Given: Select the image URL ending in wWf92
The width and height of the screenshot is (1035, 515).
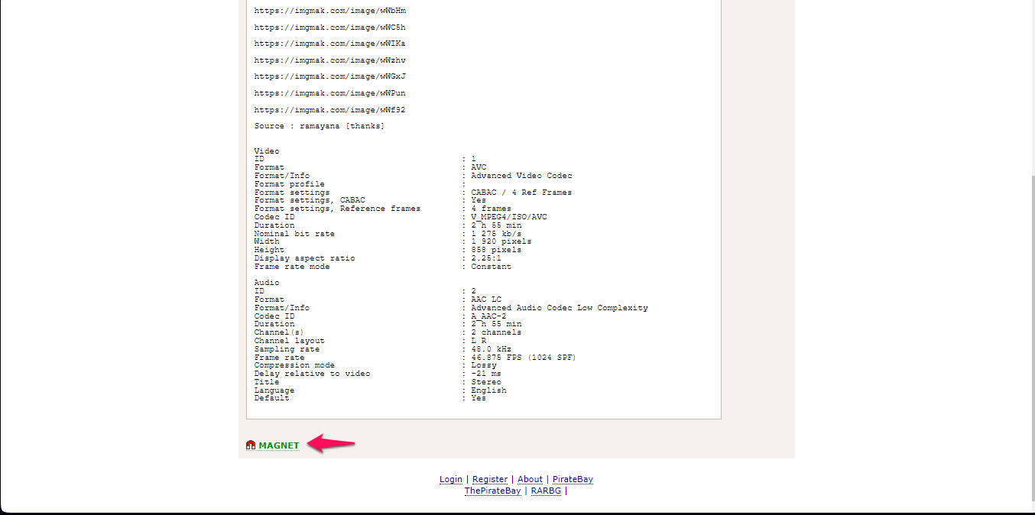Looking at the screenshot, I should pos(330,110).
